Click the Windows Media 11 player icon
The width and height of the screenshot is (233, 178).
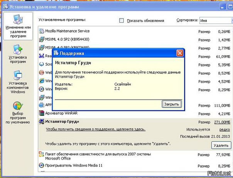tap(42, 166)
